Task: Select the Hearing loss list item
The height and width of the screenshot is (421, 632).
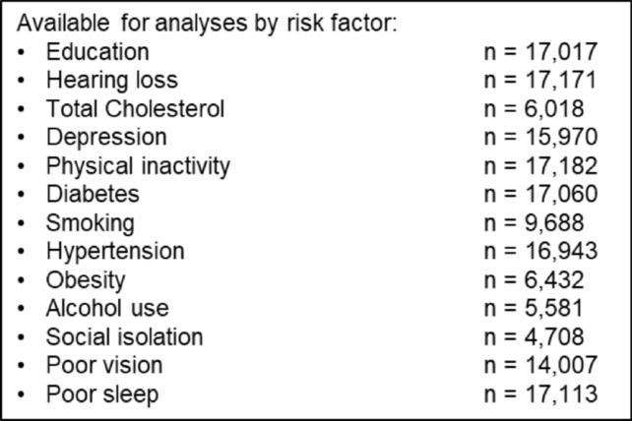Action: tap(112, 81)
